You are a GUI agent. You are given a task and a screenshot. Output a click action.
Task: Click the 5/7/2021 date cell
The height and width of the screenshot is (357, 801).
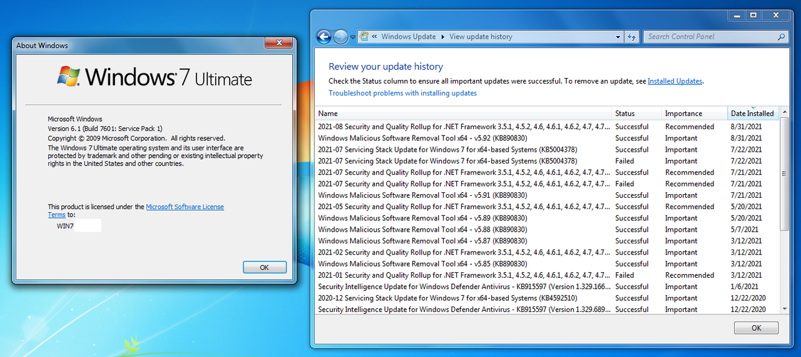(x=745, y=230)
